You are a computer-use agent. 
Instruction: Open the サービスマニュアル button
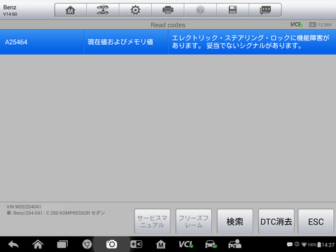153,221
